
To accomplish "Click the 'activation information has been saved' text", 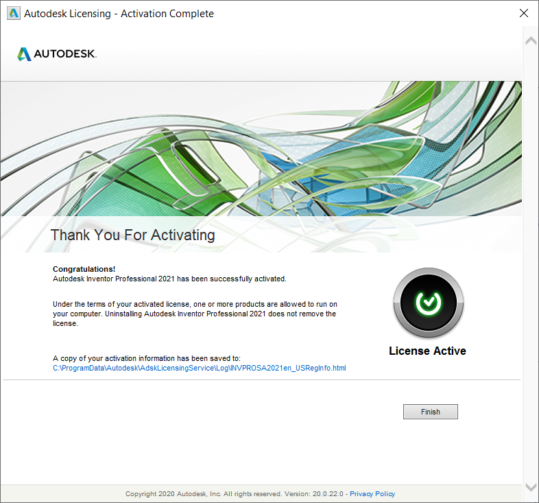I will pos(147,358).
